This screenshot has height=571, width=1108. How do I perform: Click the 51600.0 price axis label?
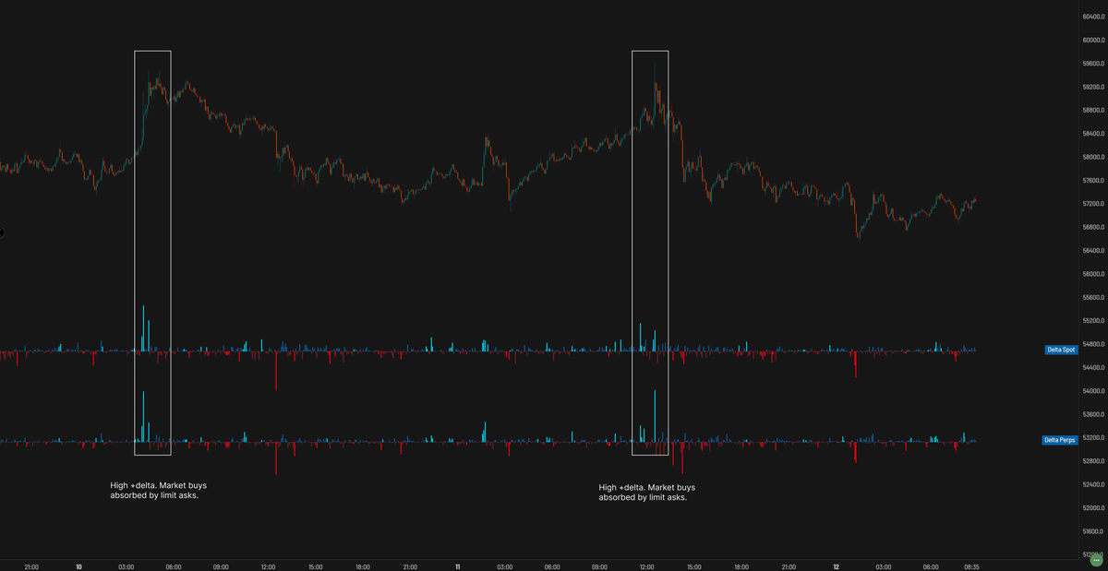coord(1094,532)
